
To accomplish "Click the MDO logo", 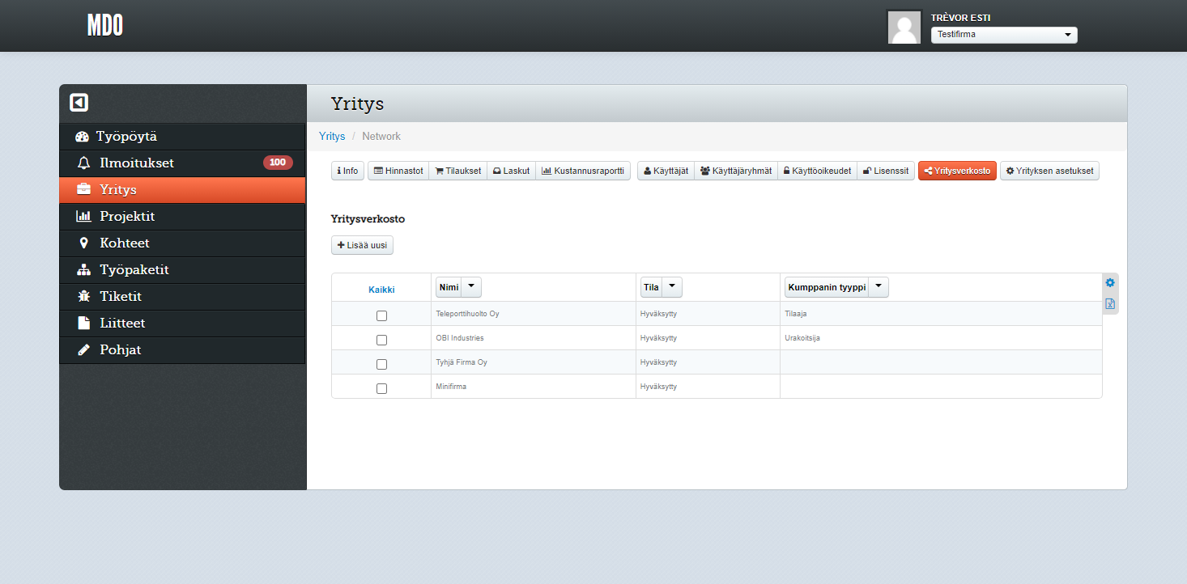I will [x=105, y=26].
